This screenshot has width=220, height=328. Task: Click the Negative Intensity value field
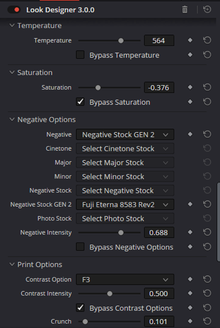(x=159, y=232)
